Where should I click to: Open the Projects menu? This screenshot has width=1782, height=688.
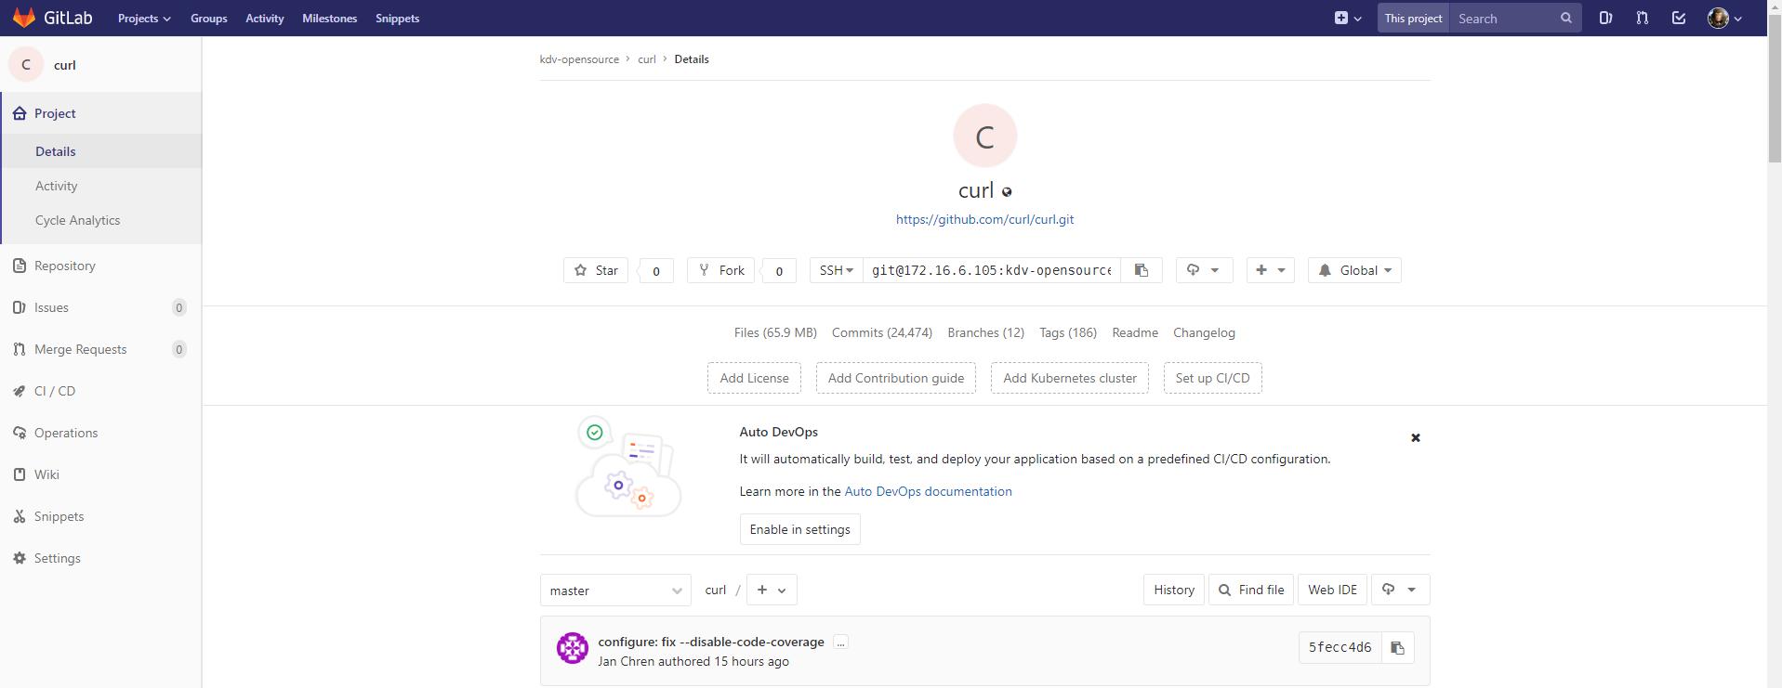[x=144, y=18]
